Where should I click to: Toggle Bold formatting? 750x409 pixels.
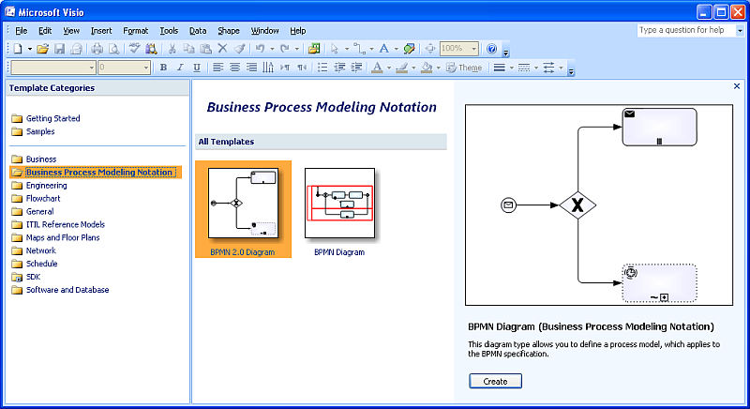[x=163, y=68]
